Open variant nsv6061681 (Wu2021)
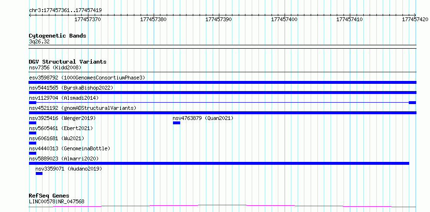This screenshot has height=212, width=430. pos(57,138)
